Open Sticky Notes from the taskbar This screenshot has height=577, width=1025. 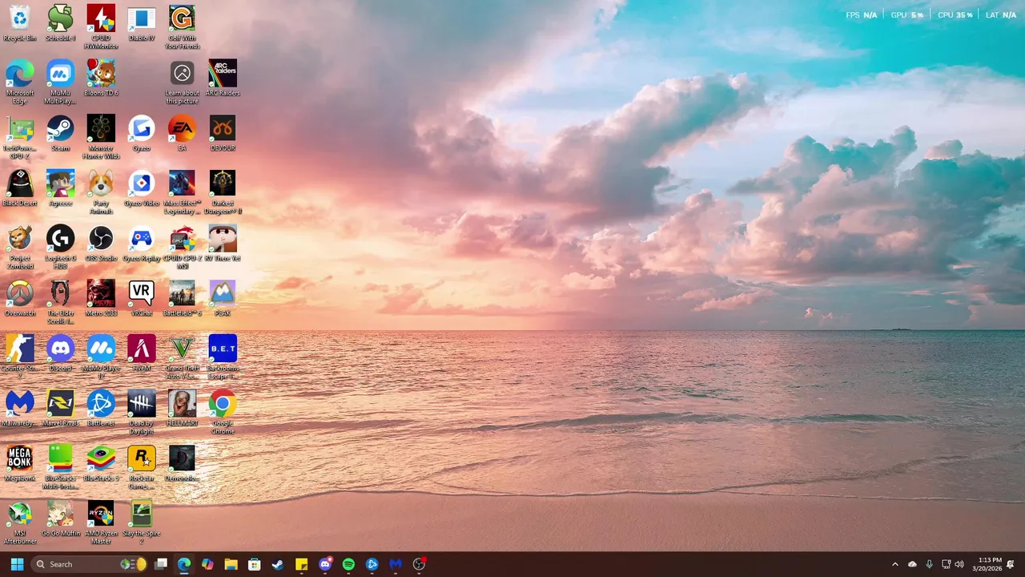click(301, 564)
